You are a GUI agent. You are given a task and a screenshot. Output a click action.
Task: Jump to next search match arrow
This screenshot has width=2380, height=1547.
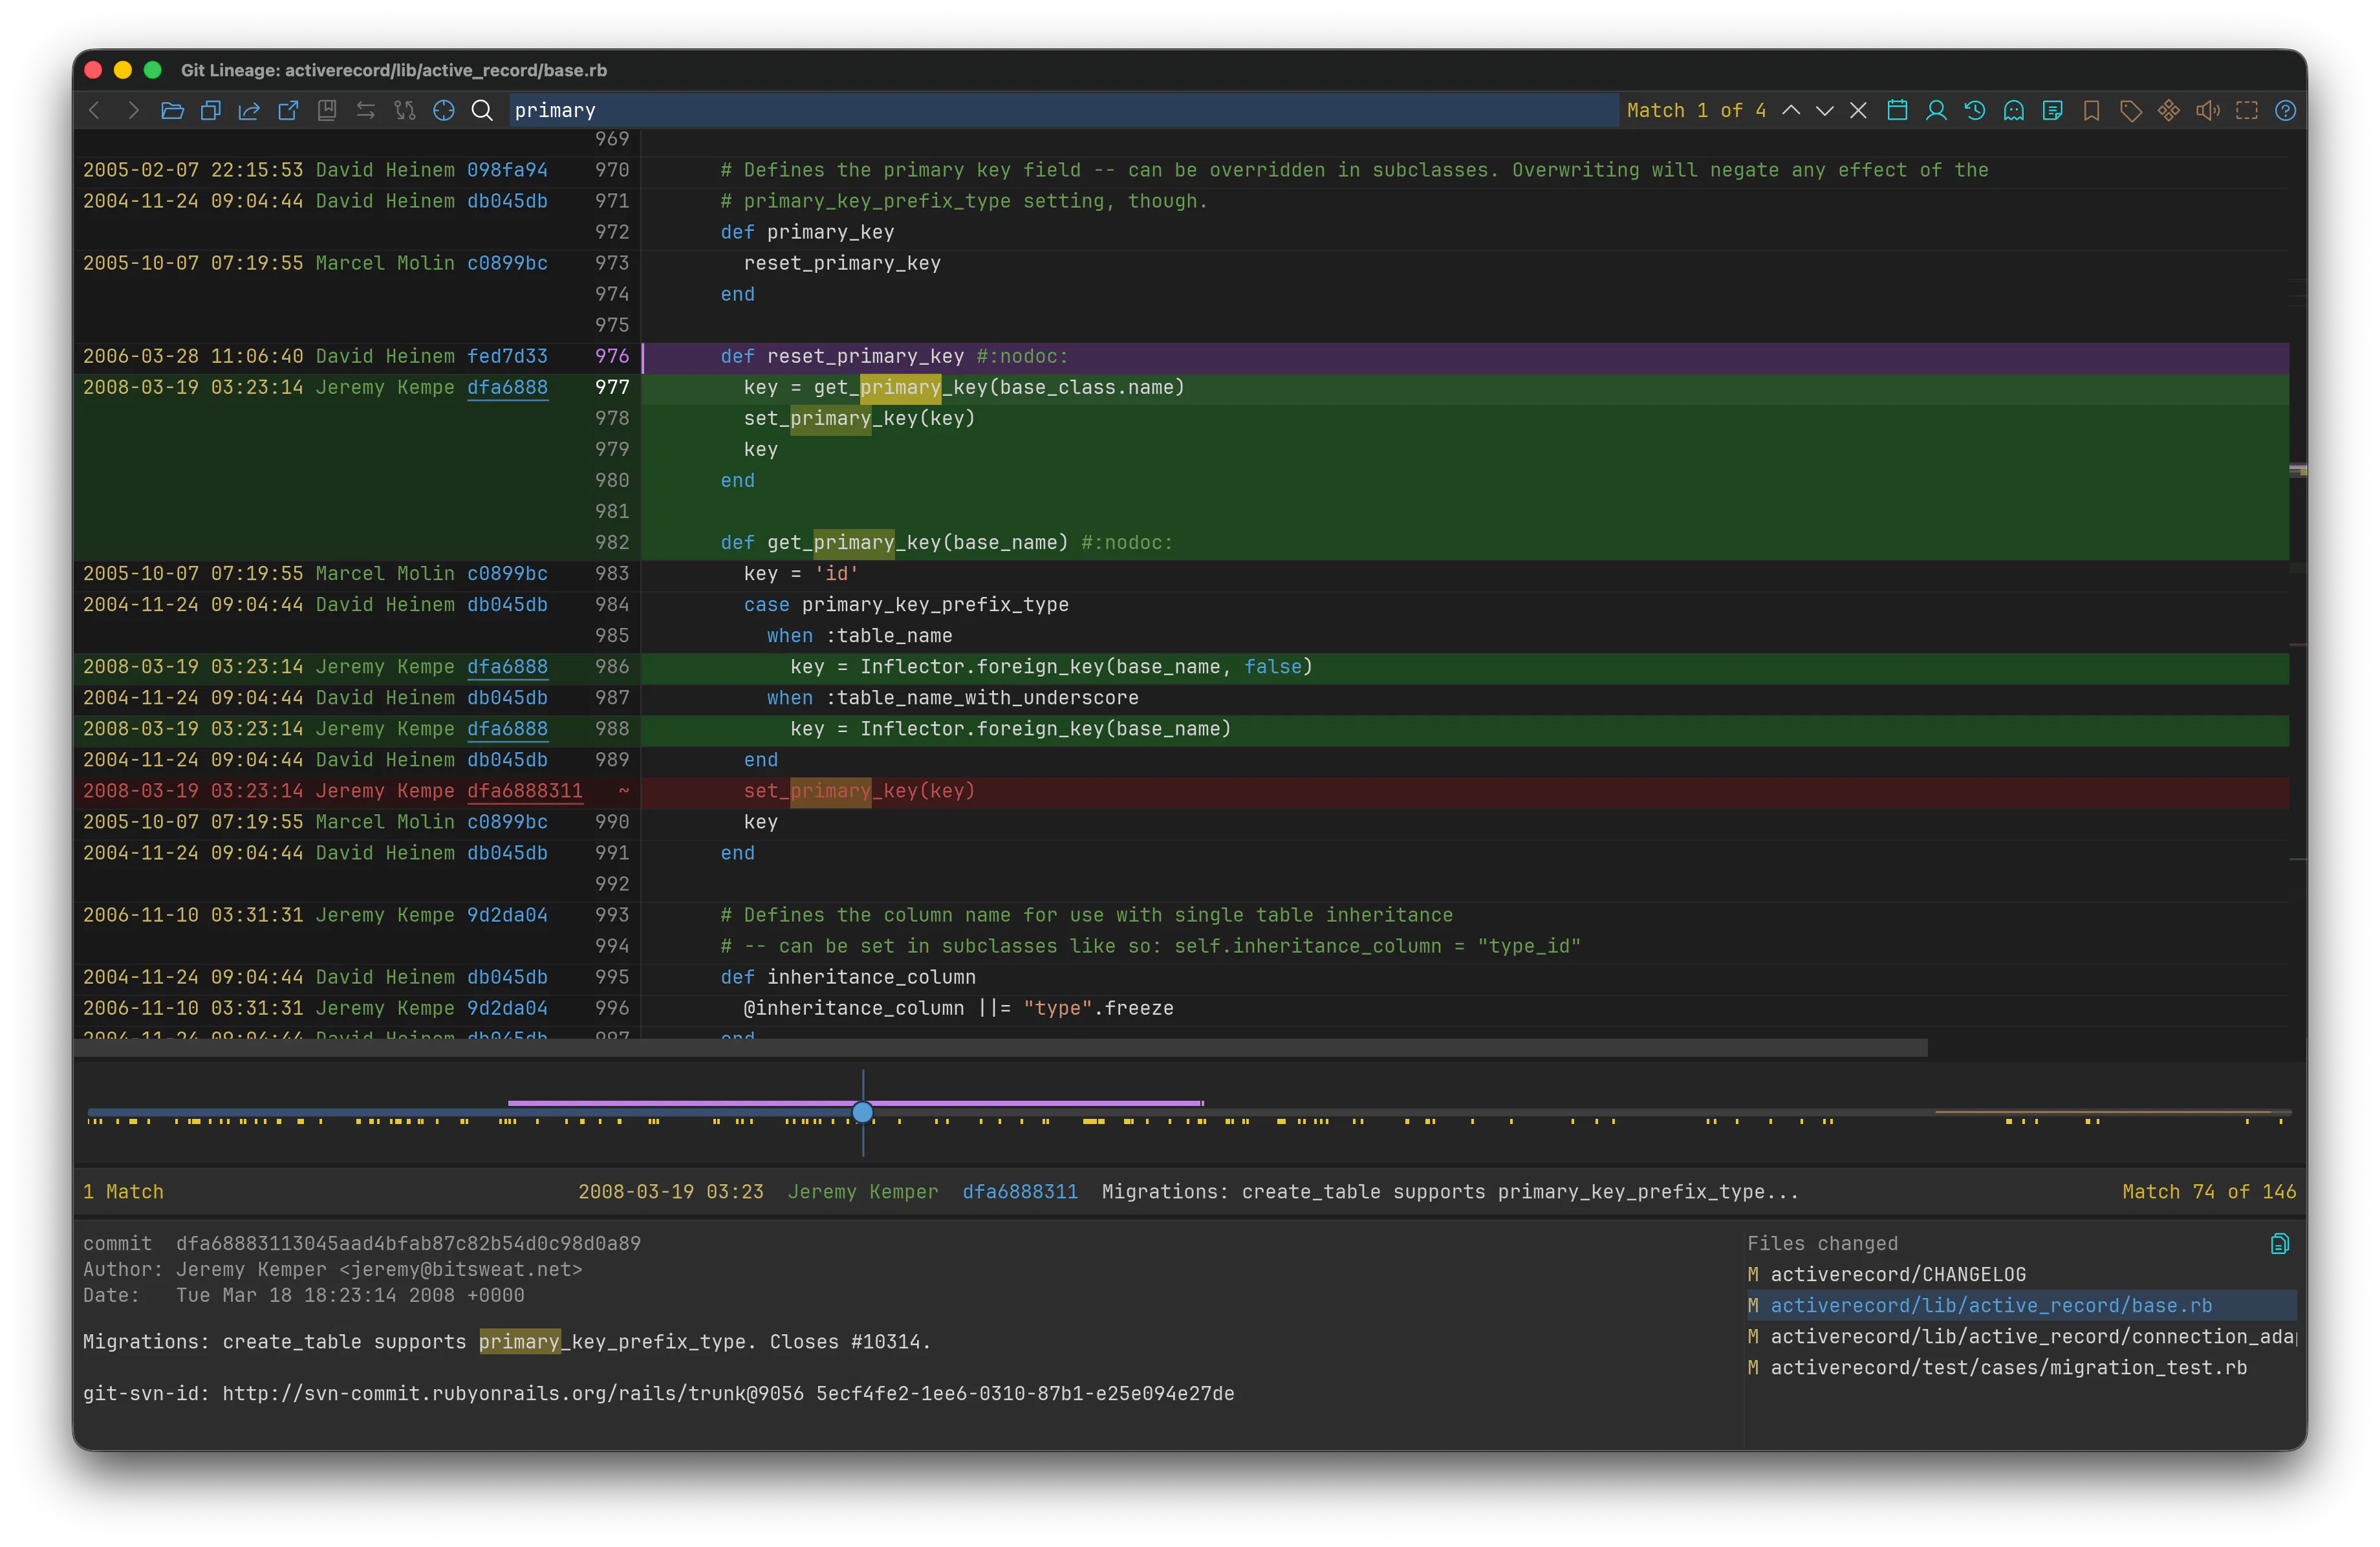tap(1825, 110)
